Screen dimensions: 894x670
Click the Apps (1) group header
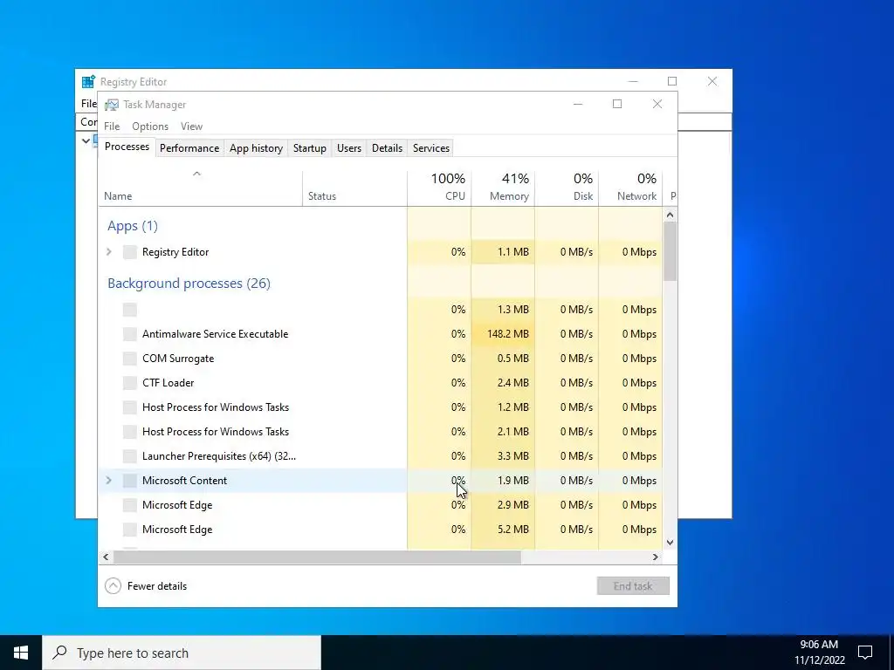133,226
